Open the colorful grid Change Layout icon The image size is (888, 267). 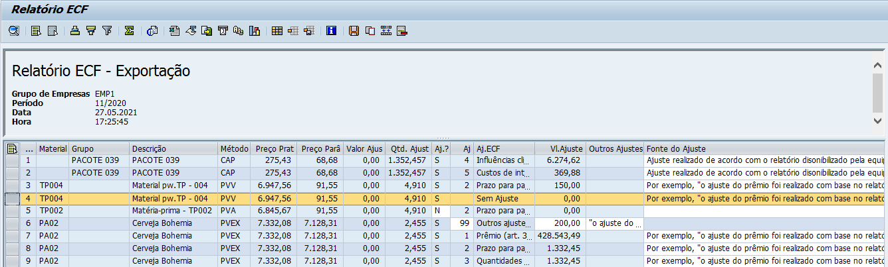[x=277, y=30]
